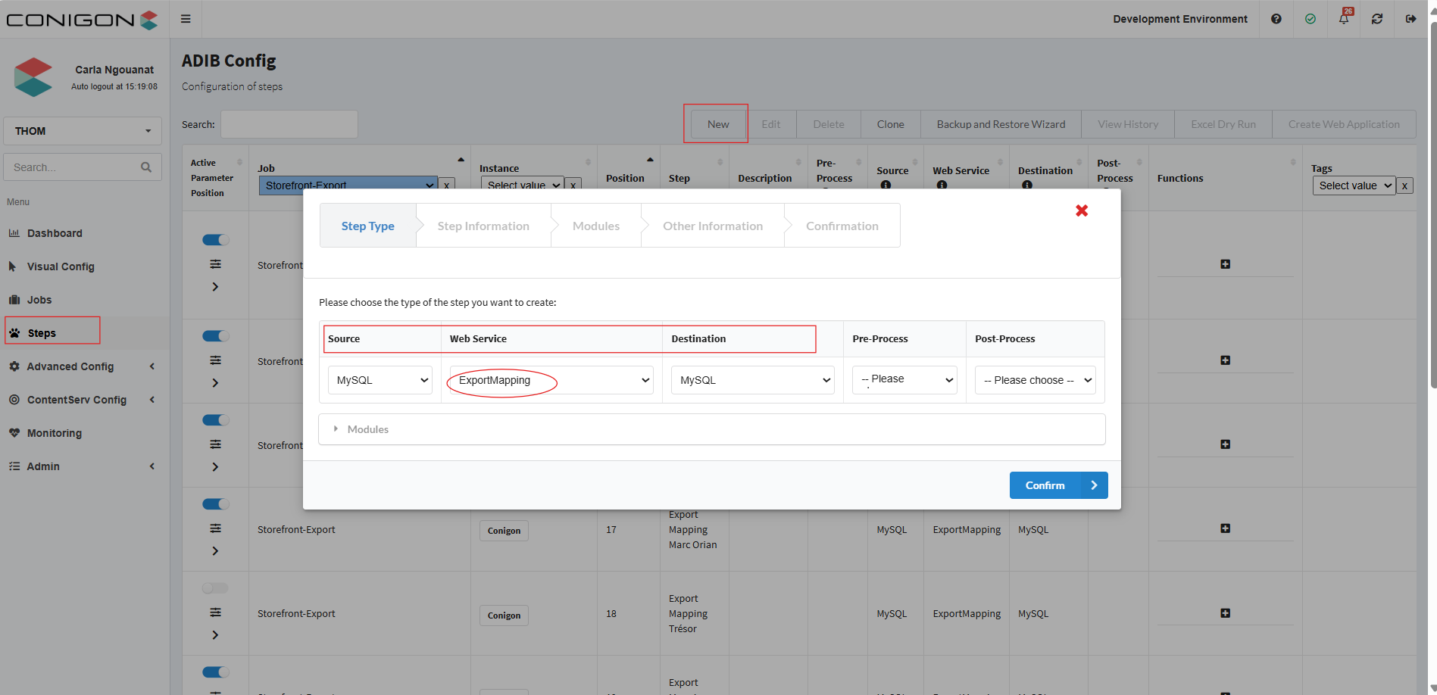Click the refresh sync icon
Viewport: 1437px width, 695px height.
(1377, 19)
